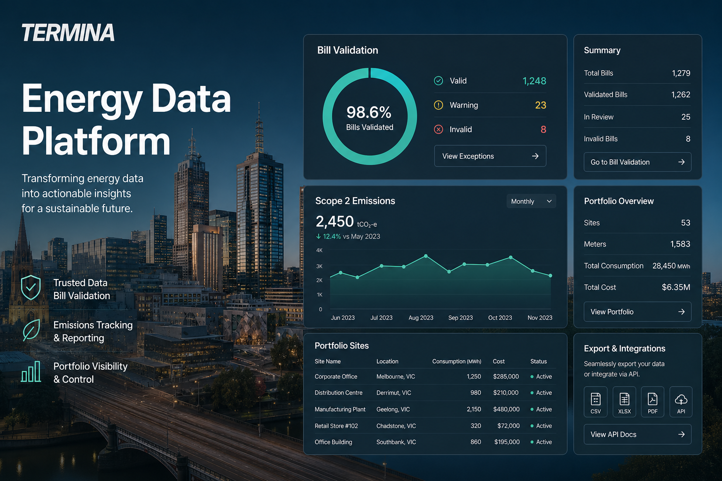Viewport: 722px width, 481px height.
Task: Click the Site Name column header
Action: 328,361
